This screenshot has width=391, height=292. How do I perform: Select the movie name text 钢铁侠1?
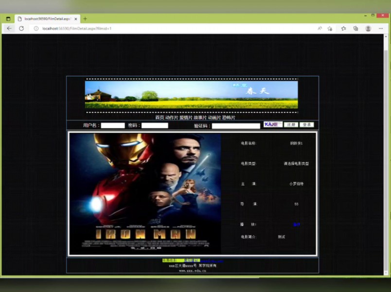tap(296, 143)
